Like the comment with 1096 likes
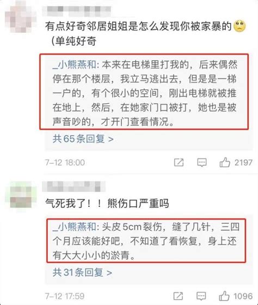The width and height of the screenshot is (258, 305). pyautogui.click(x=224, y=296)
